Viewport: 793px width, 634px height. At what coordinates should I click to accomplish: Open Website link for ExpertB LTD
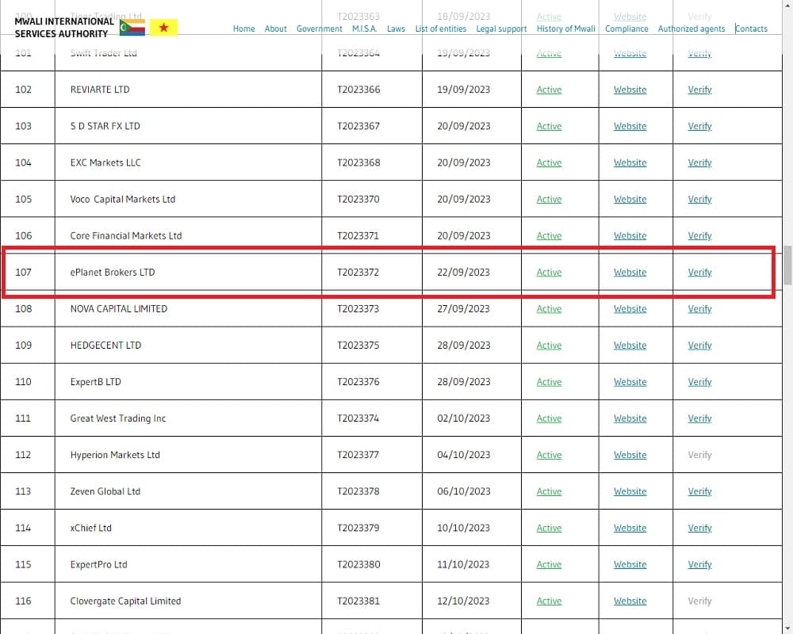pyautogui.click(x=630, y=382)
